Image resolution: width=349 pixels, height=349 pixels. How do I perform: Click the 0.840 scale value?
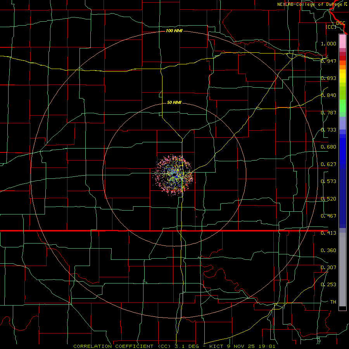pyautogui.click(x=328, y=95)
